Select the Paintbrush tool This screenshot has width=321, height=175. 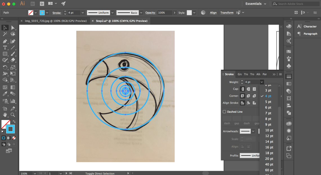tap(13, 54)
